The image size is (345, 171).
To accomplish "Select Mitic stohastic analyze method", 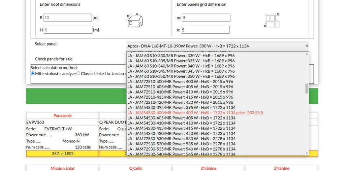I will coord(33,73).
